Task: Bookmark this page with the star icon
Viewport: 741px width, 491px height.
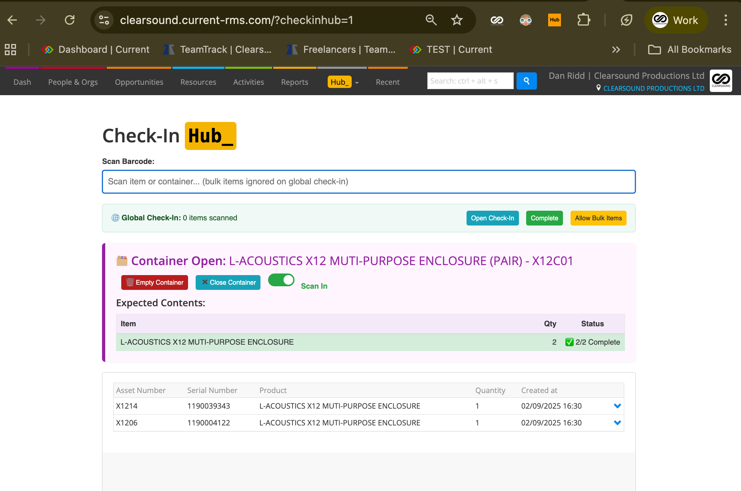Action: tap(457, 20)
